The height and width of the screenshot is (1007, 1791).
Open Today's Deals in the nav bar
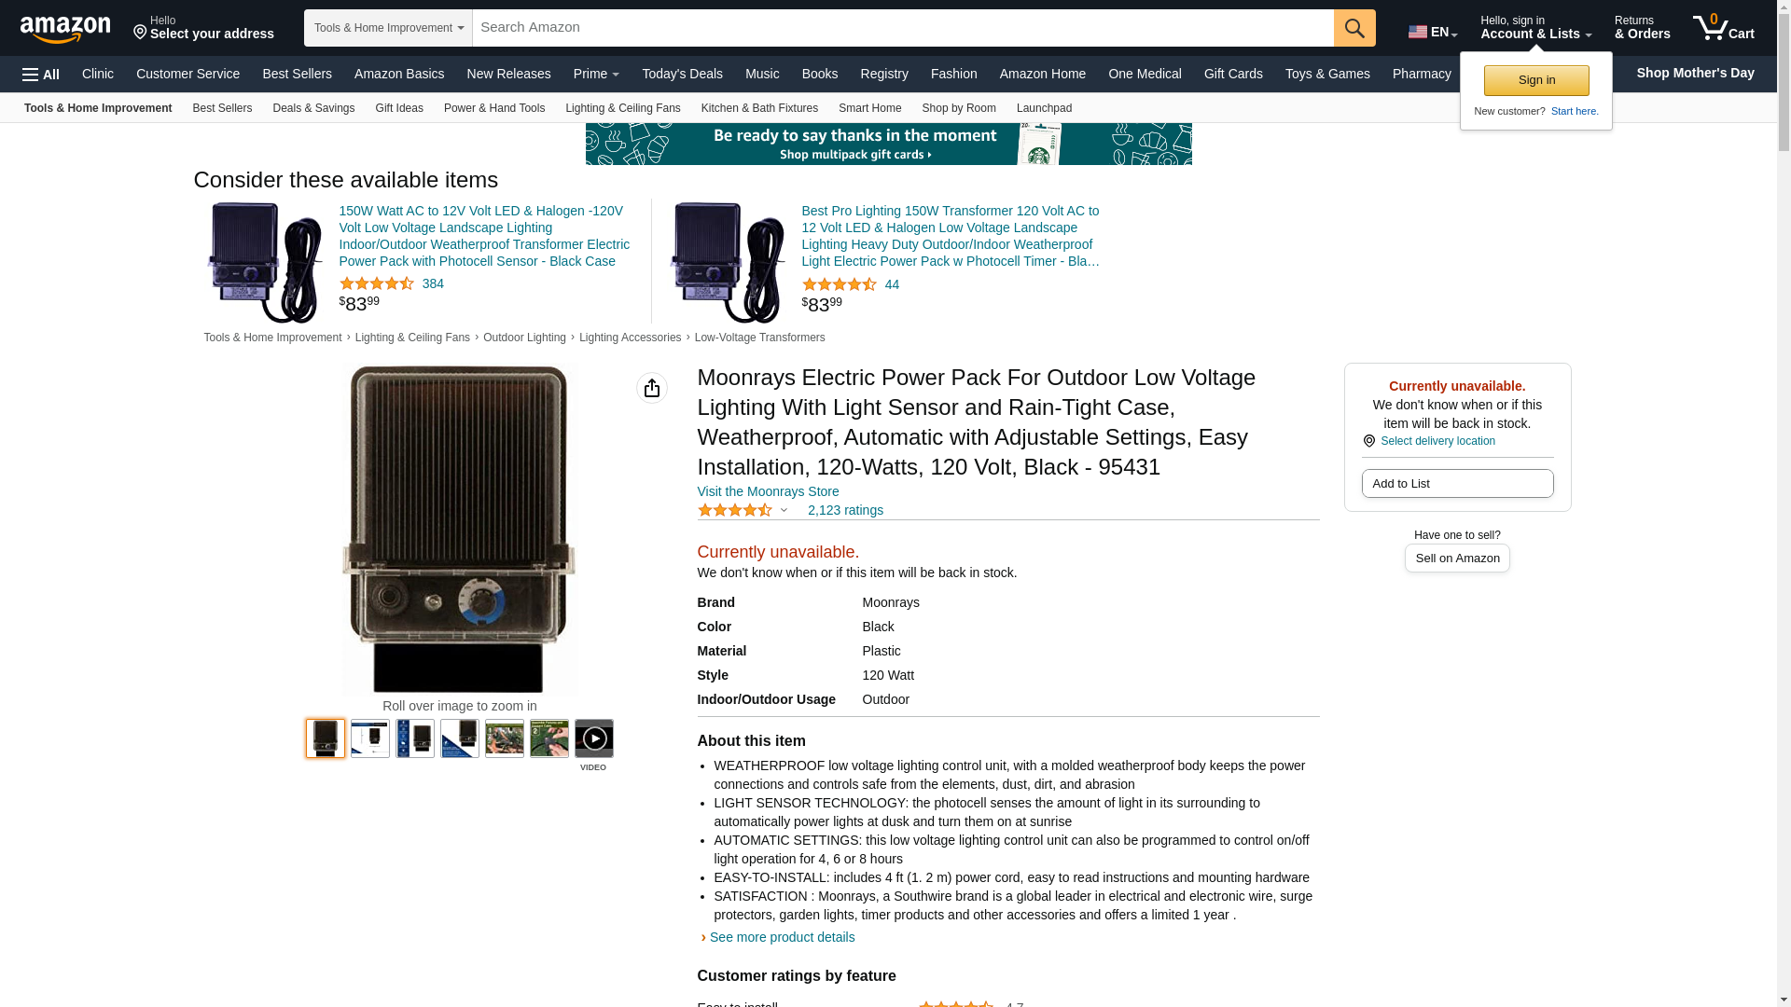[x=682, y=74]
